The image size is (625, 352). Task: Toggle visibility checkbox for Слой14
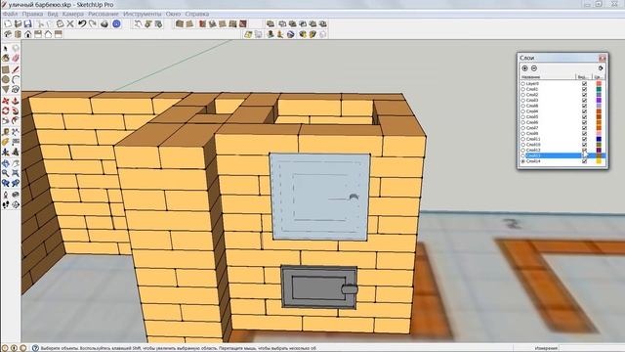pos(584,161)
